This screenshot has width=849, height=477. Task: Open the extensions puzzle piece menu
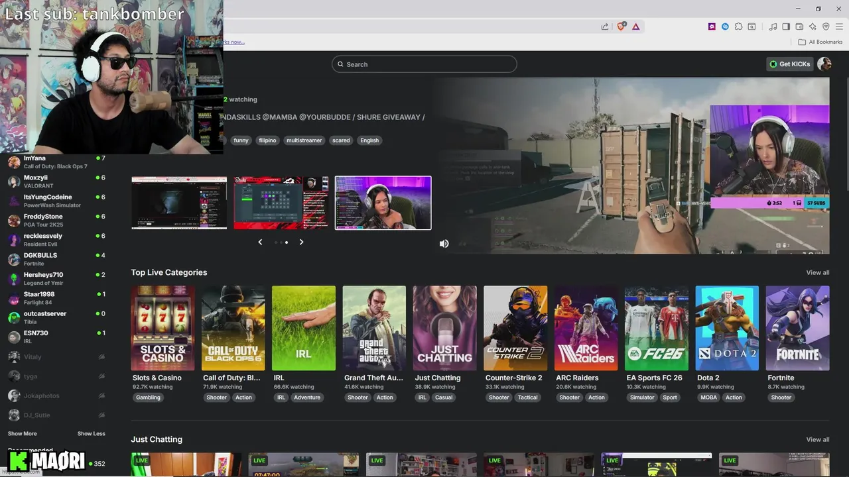(x=738, y=26)
